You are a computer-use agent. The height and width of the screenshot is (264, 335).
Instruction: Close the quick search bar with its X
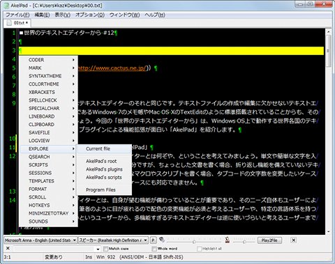8,248
